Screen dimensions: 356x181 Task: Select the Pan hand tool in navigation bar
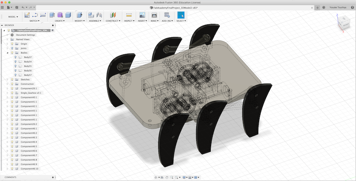166,178
